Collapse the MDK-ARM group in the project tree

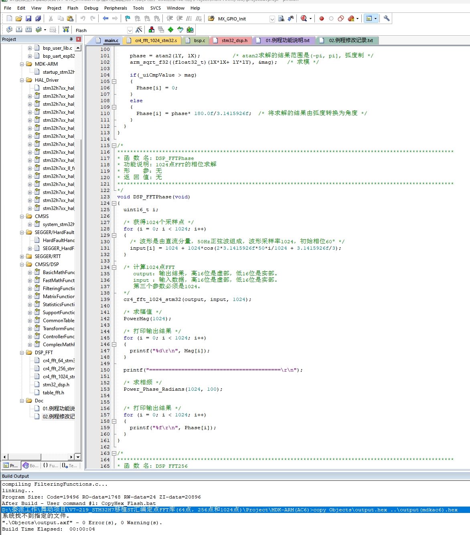22,64
